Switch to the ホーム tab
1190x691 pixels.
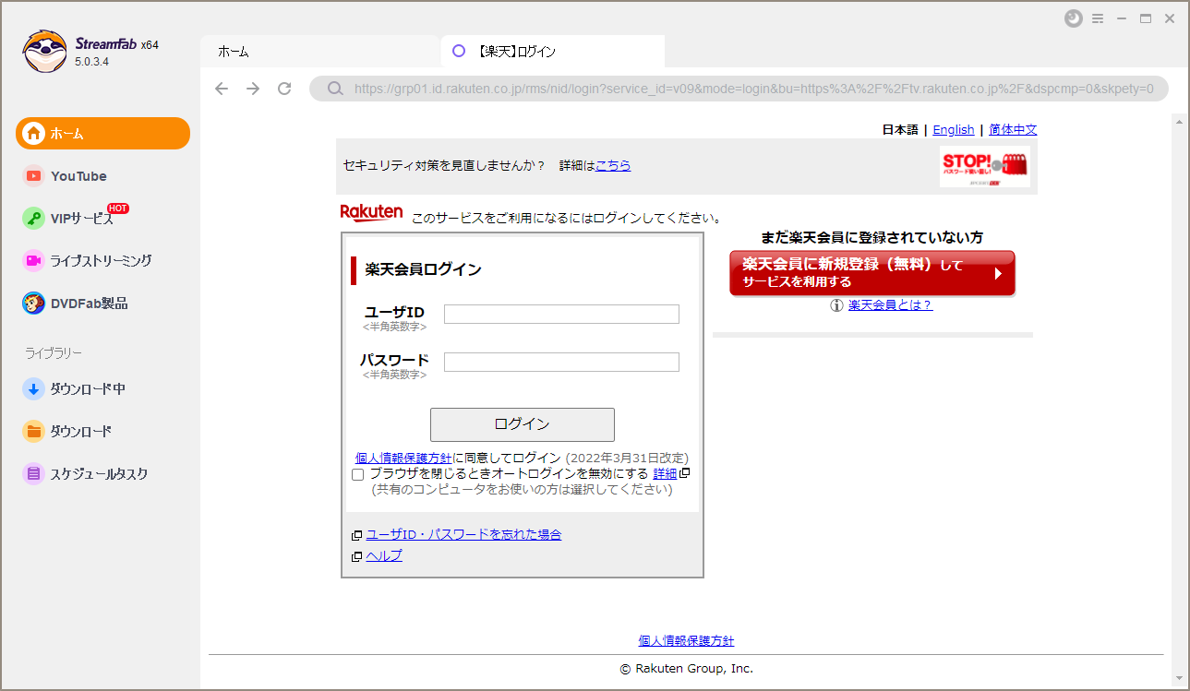(x=319, y=52)
